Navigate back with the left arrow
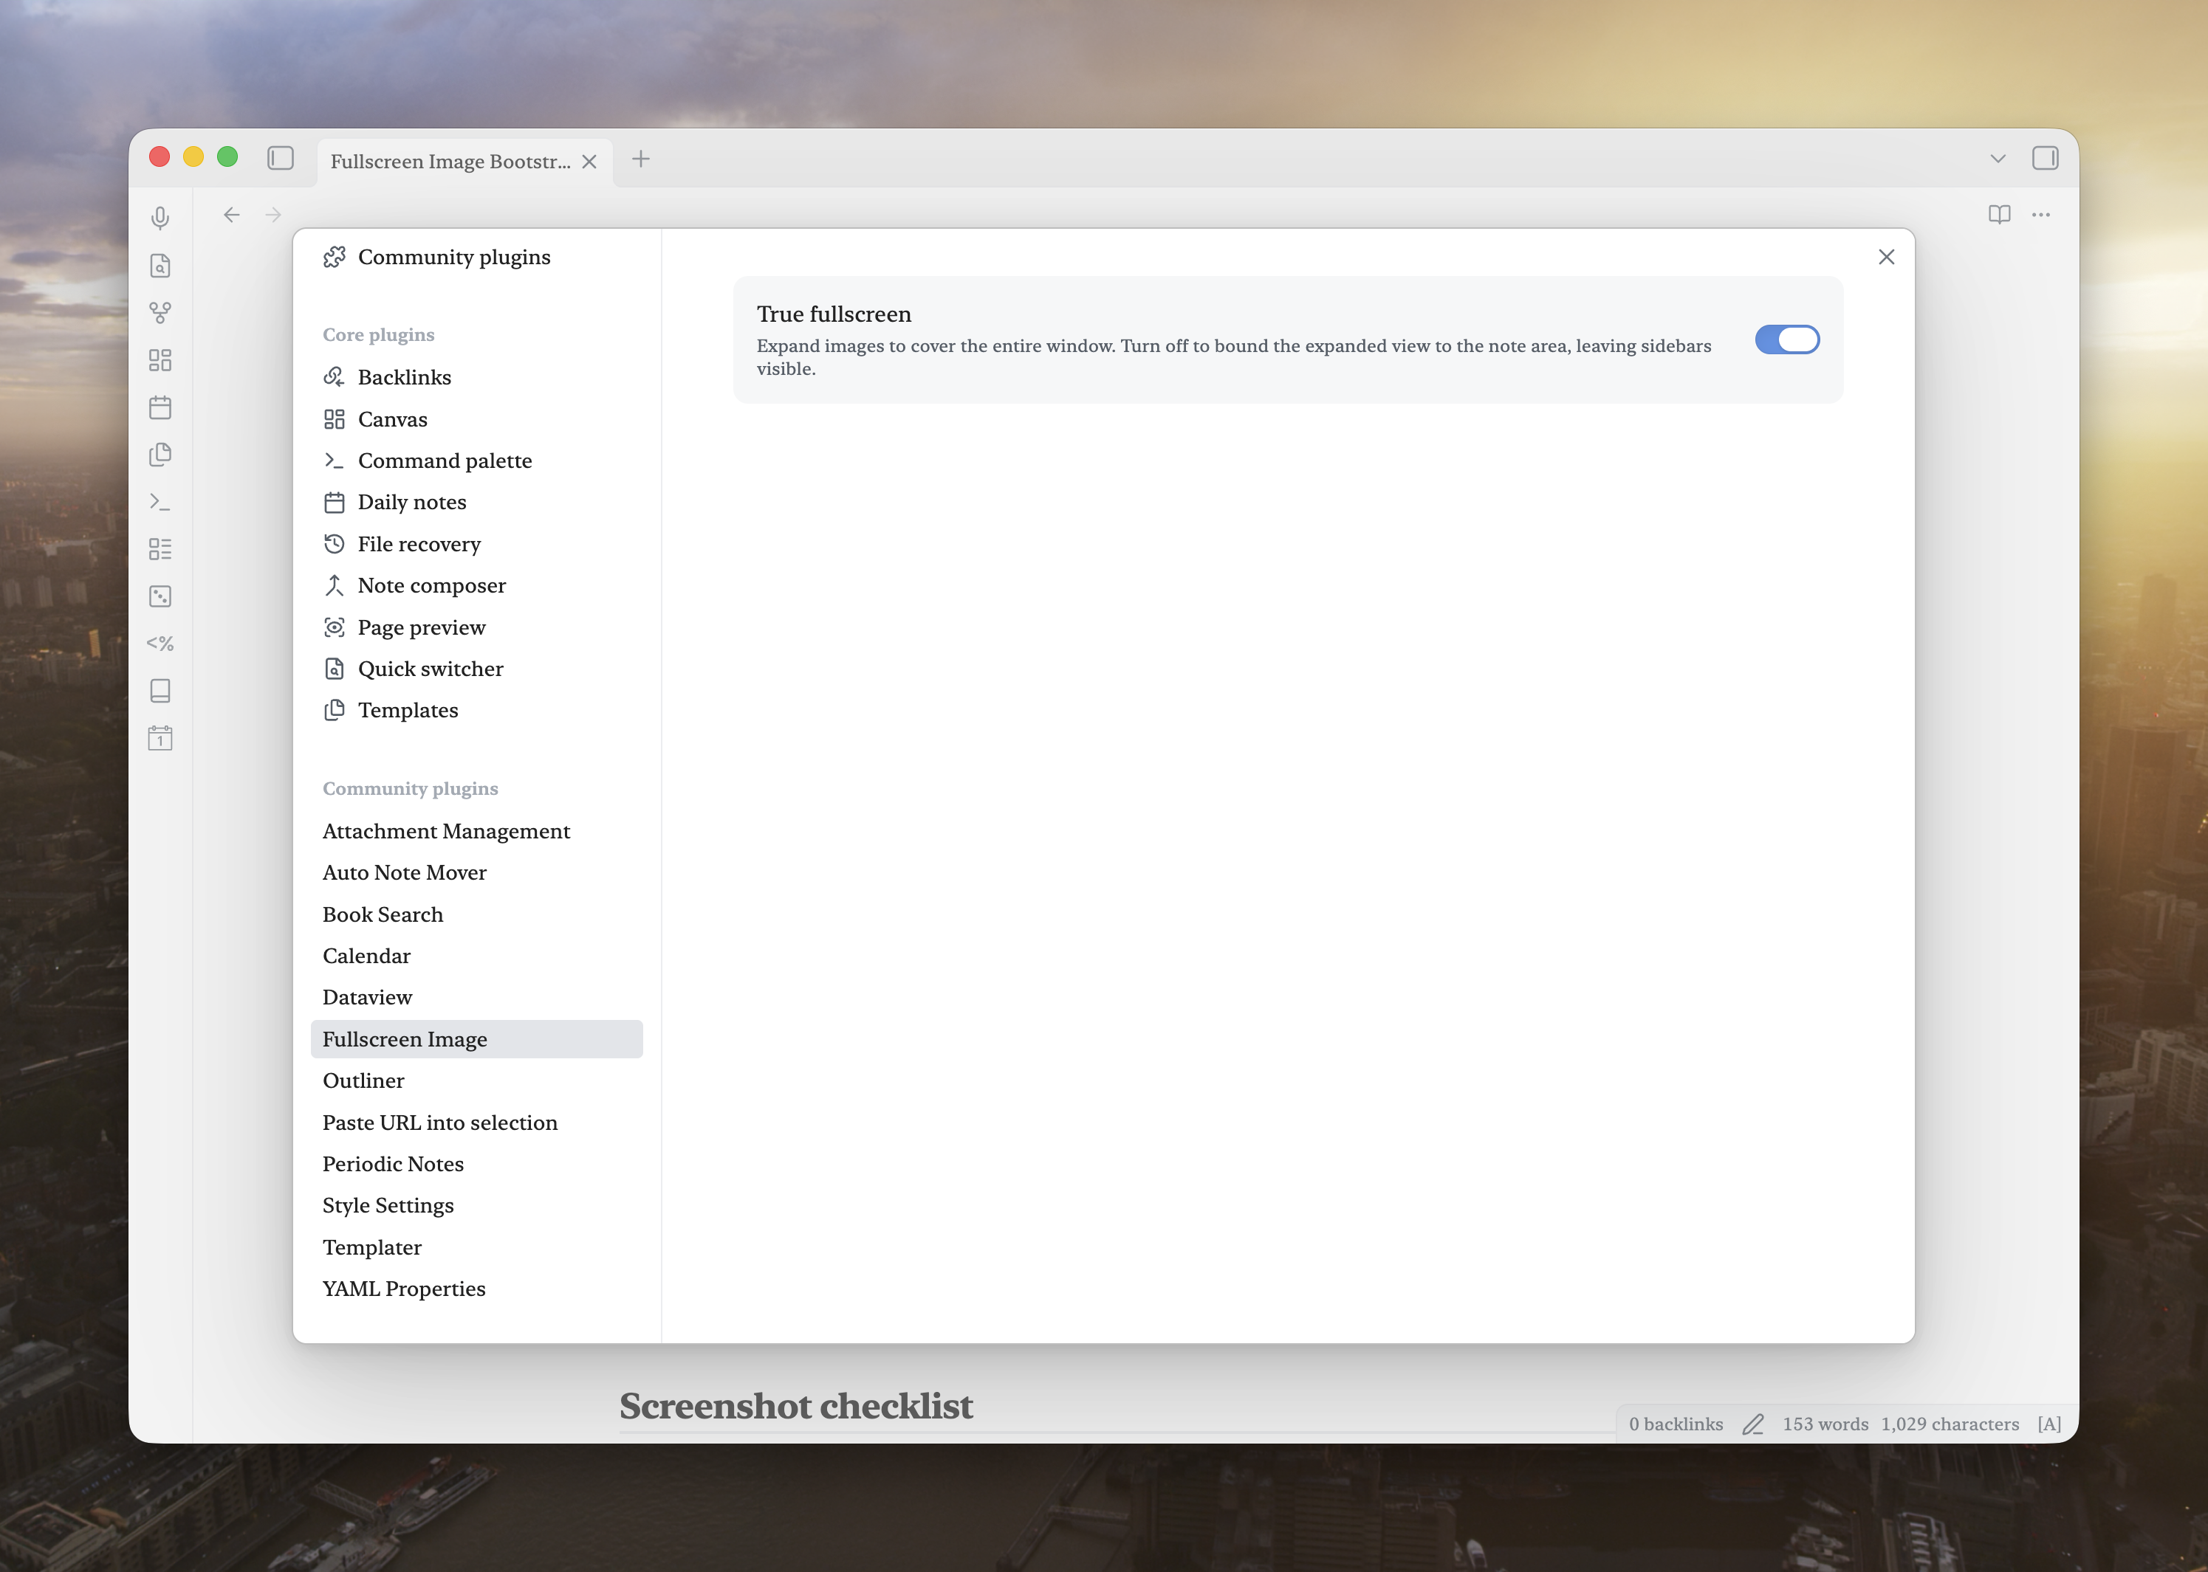2208x1572 pixels. click(231, 215)
